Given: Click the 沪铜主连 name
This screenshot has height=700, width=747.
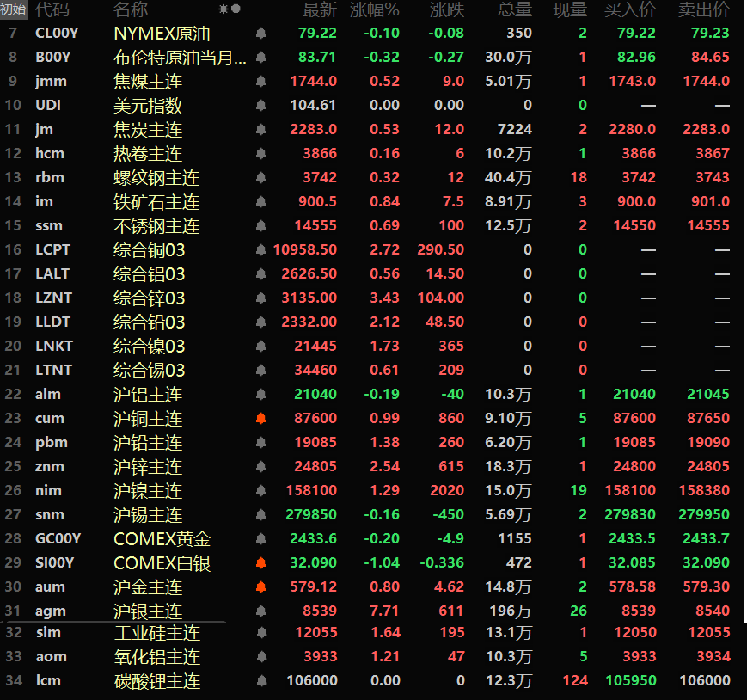Looking at the screenshot, I should point(148,419).
